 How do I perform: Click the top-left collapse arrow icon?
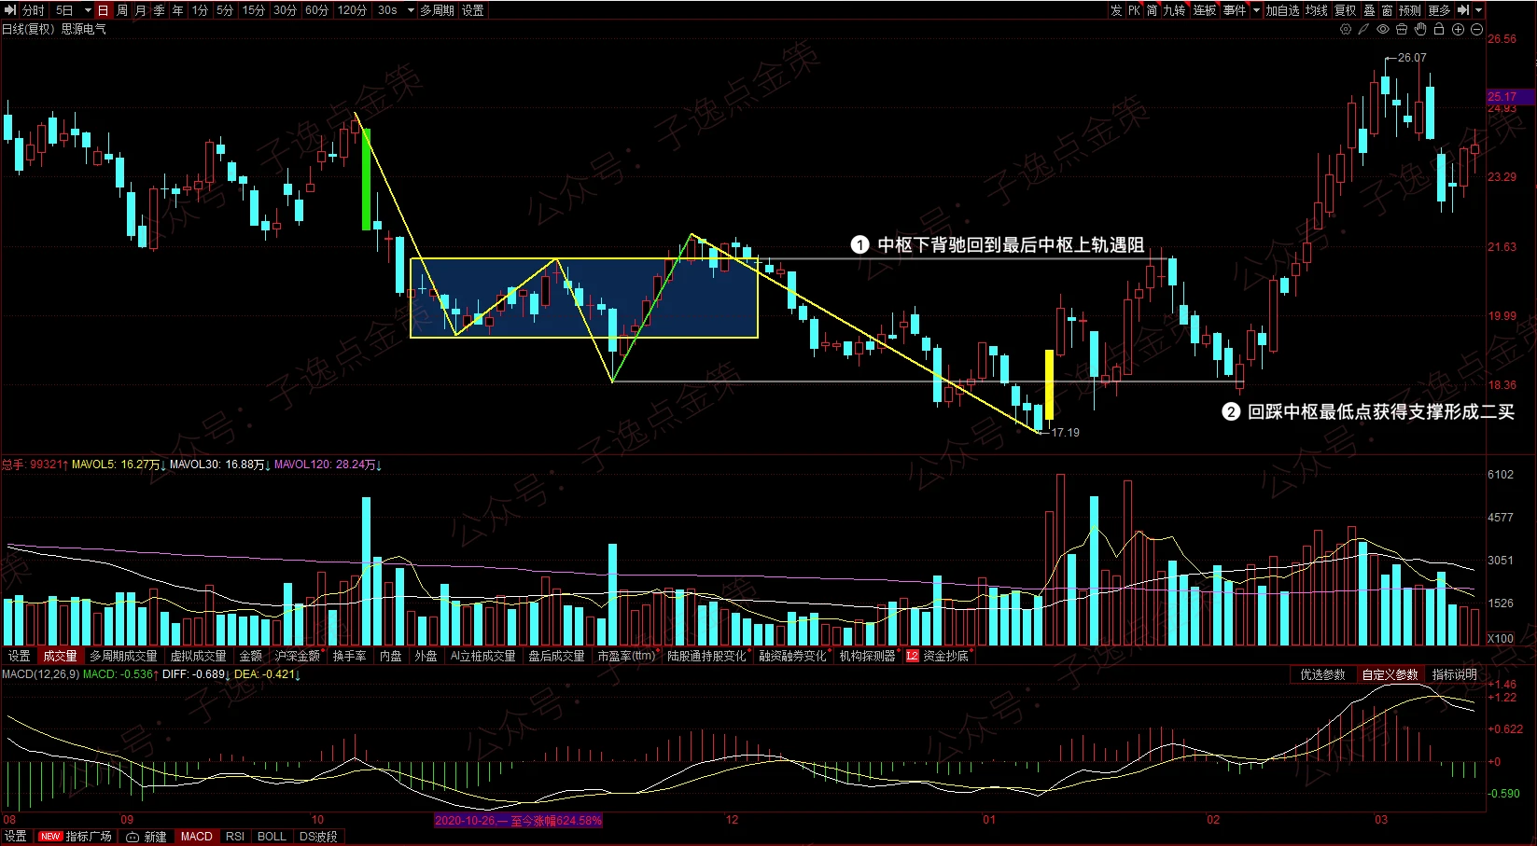[x=10, y=10]
